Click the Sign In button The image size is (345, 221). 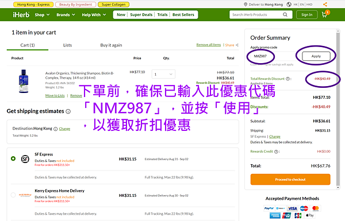tap(306, 15)
